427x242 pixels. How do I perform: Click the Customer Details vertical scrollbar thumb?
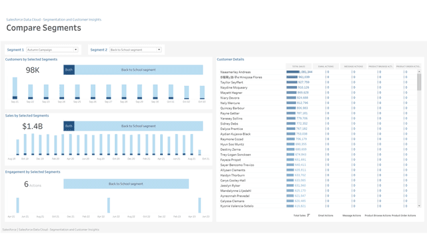[419, 82]
